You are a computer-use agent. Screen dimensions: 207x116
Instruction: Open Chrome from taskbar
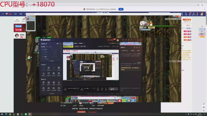(10, 114)
